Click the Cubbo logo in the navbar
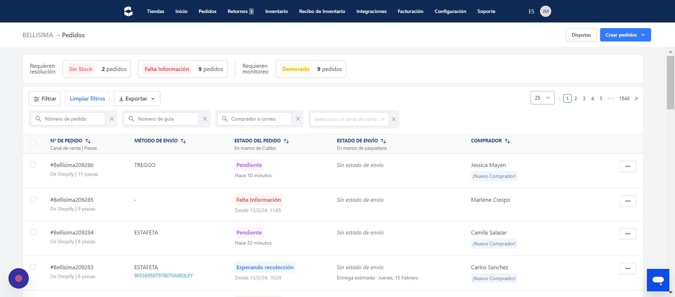This screenshot has width=675, height=297. pyautogui.click(x=128, y=11)
